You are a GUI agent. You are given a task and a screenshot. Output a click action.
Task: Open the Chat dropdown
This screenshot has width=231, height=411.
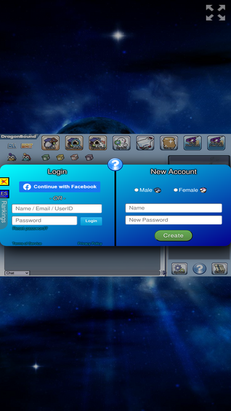(x=17, y=273)
